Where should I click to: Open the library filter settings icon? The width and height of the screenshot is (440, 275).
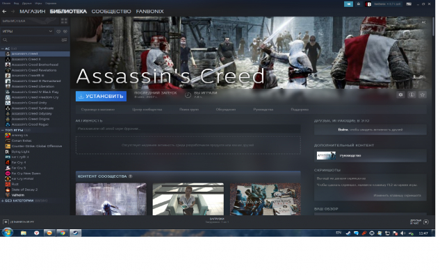(x=64, y=40)
